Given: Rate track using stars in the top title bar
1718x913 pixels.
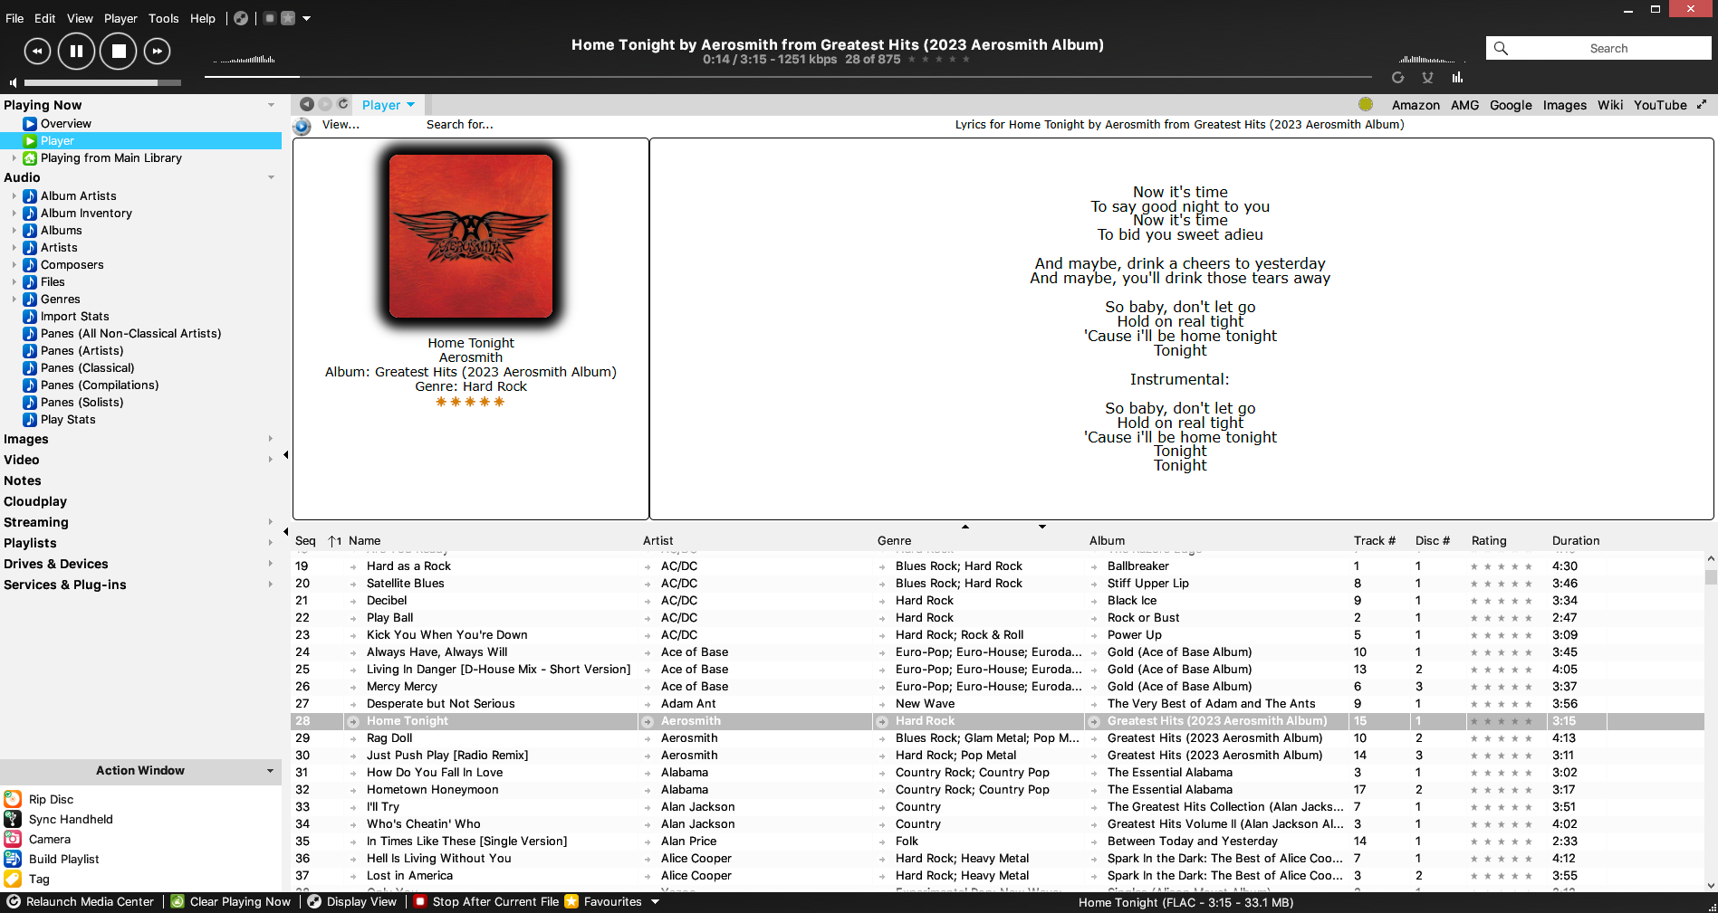Looking at the screenshot, I should 939,60.
